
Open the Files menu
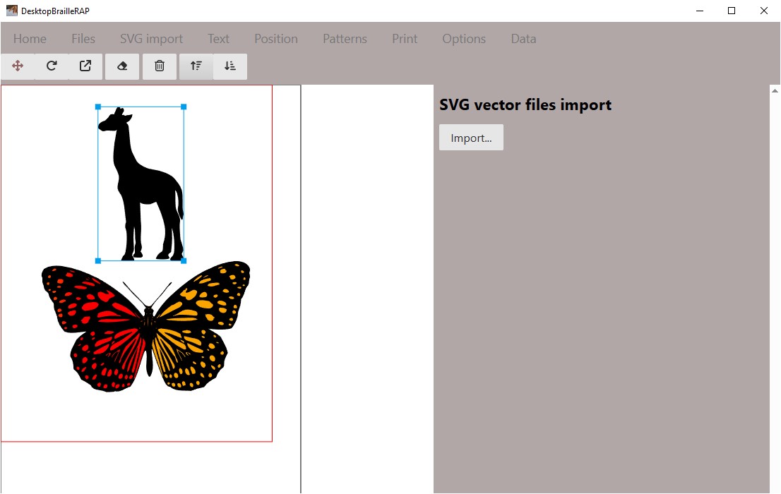(x=83, y=39)
